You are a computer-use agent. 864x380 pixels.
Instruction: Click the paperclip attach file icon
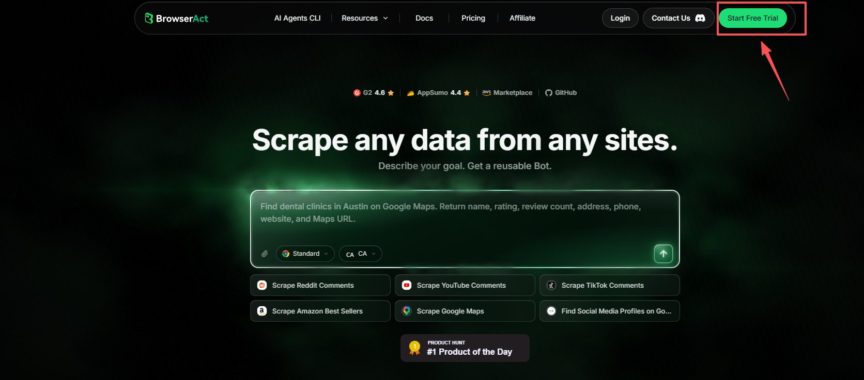pyautogui.click(x=265, y=254)
